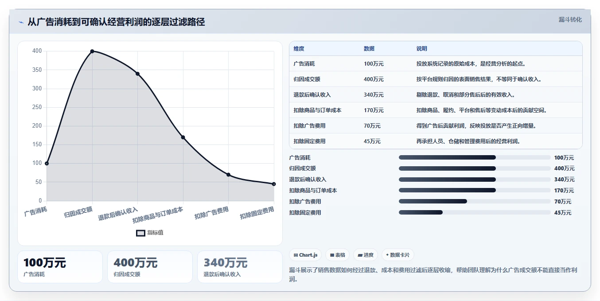
Task: Click the 进度 tag
Action: [x=366, y=255]
